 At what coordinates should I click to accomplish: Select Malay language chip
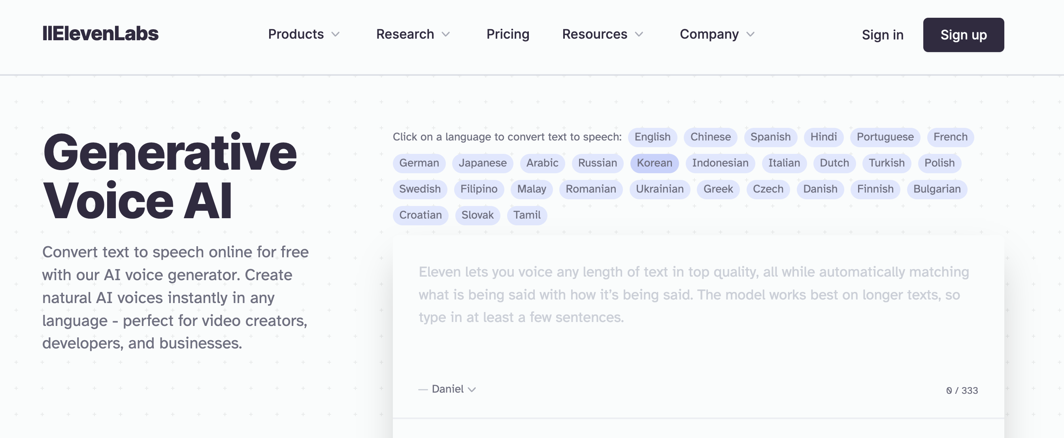pos(531,189)
